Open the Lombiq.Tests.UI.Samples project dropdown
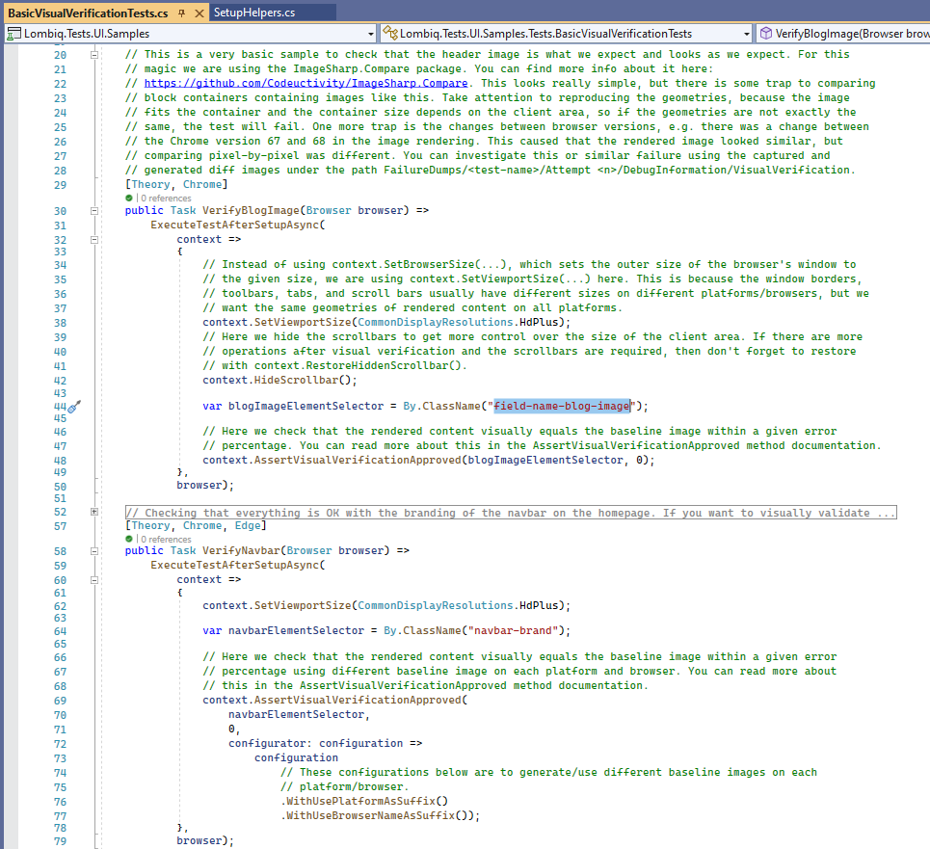The image size is (930, 849). tap(371, 34)
